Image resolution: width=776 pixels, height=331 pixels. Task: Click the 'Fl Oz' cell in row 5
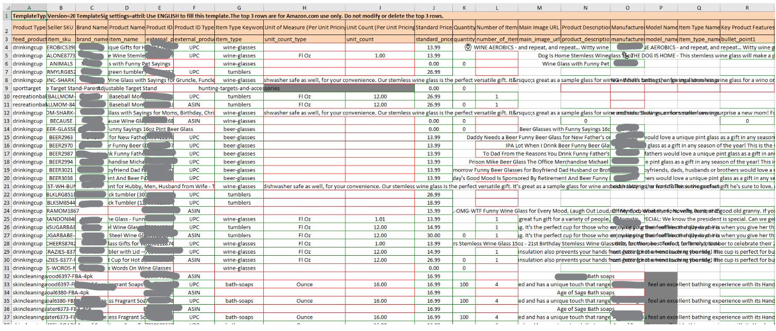[303, 56]
